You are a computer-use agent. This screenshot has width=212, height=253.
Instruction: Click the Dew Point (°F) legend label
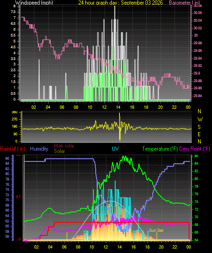(x=194, y=149)
